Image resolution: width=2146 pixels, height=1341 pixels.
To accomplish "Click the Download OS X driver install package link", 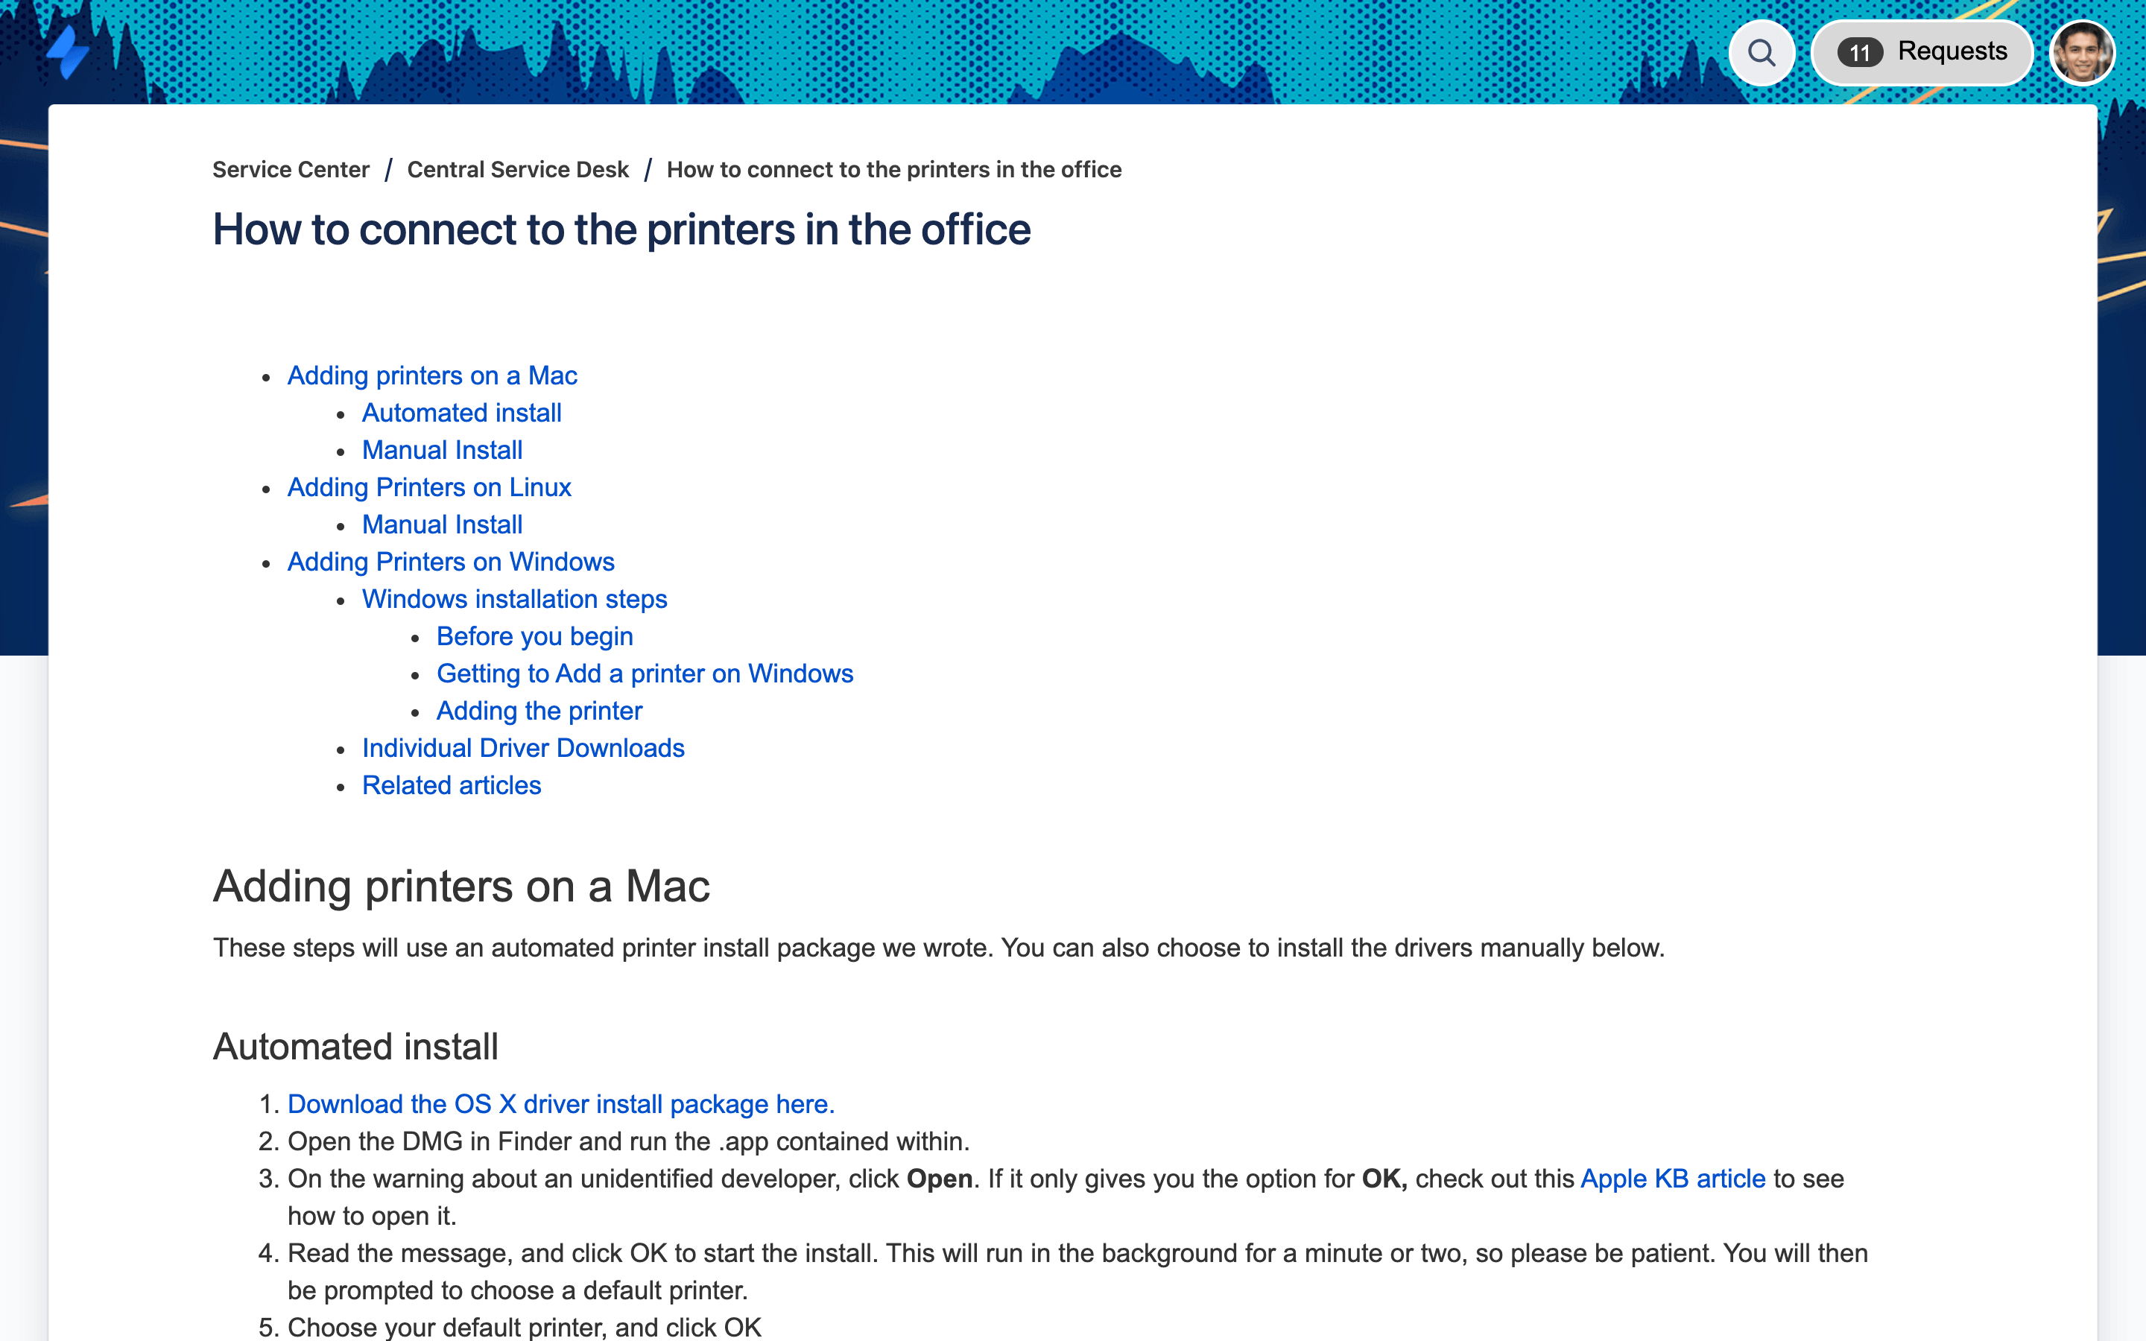I will pos(561,1105).
